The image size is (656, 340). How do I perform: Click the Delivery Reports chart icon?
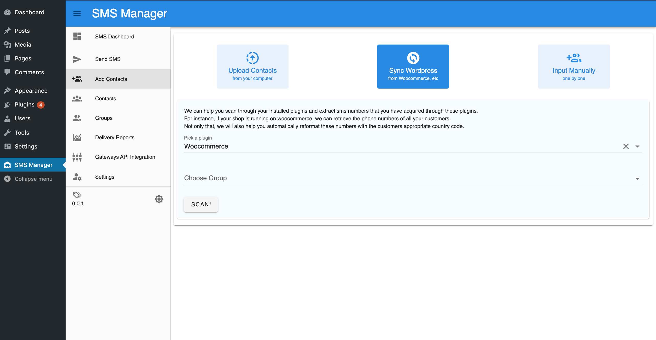point(77,137)
